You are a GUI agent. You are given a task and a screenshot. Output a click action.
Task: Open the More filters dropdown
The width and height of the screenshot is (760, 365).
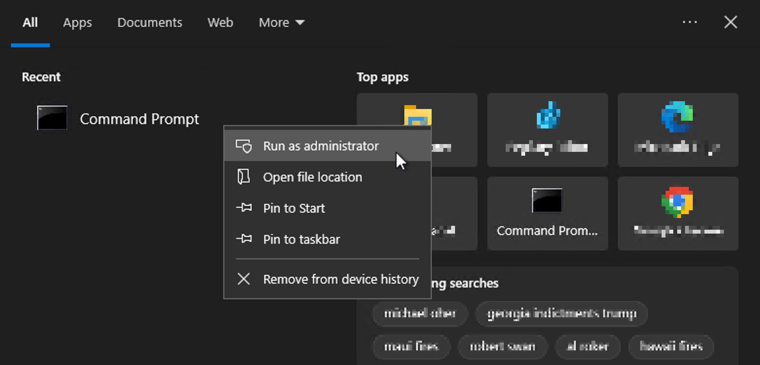282,22
